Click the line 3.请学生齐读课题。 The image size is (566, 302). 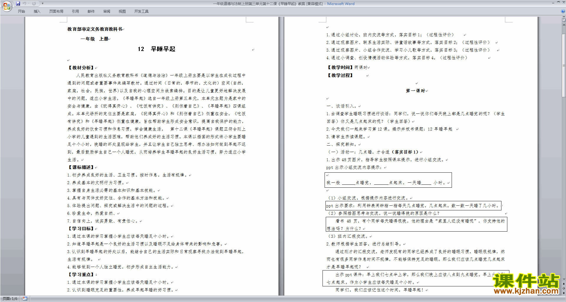(x=347, y=137)
